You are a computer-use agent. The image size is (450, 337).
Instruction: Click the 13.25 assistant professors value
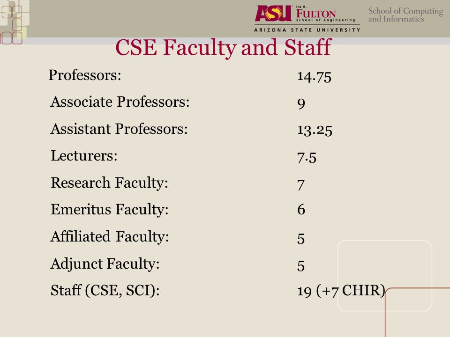pyautogui.click(x=315, y=130)
